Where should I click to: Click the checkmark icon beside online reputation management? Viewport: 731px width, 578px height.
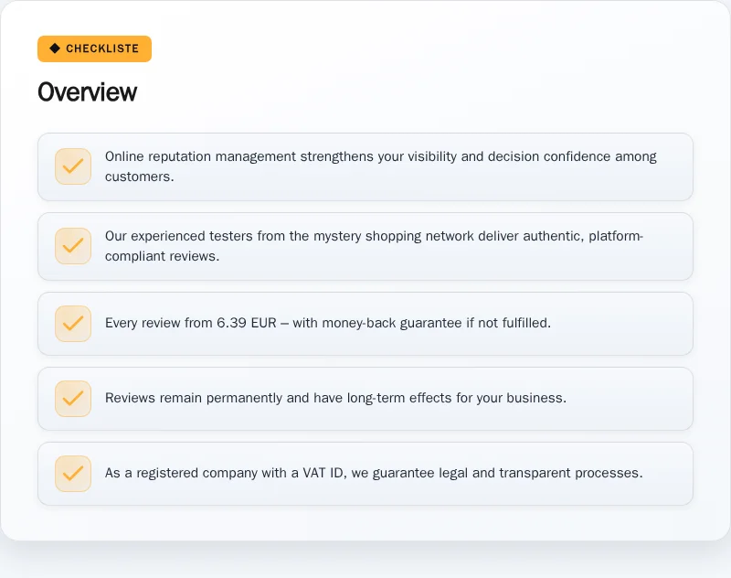(73, 166)
